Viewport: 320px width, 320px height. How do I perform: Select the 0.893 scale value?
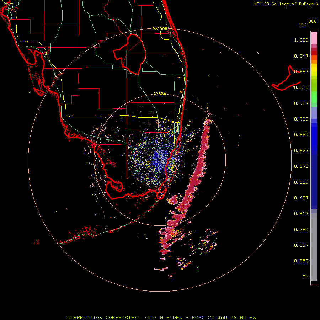pyautogui.click(x=301, y=71)
